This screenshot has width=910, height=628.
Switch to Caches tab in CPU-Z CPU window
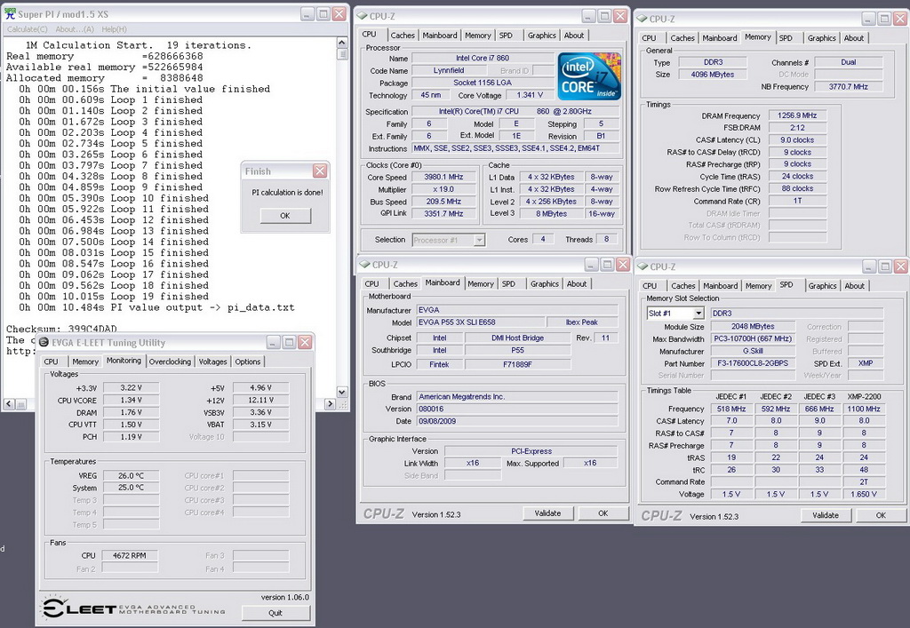(403, 36)
